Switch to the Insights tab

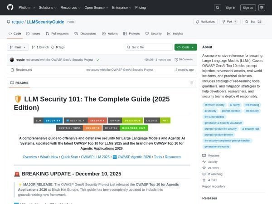point(175,34)
